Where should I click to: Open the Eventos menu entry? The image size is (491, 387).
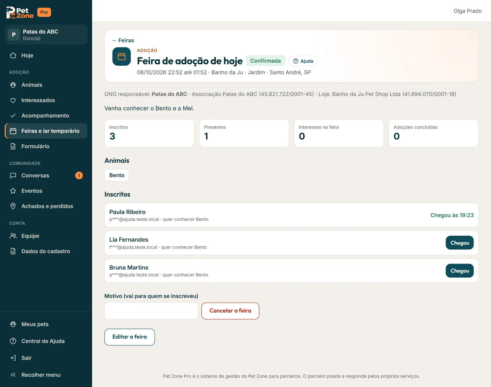pyautogui.click(x=46, y=191)
